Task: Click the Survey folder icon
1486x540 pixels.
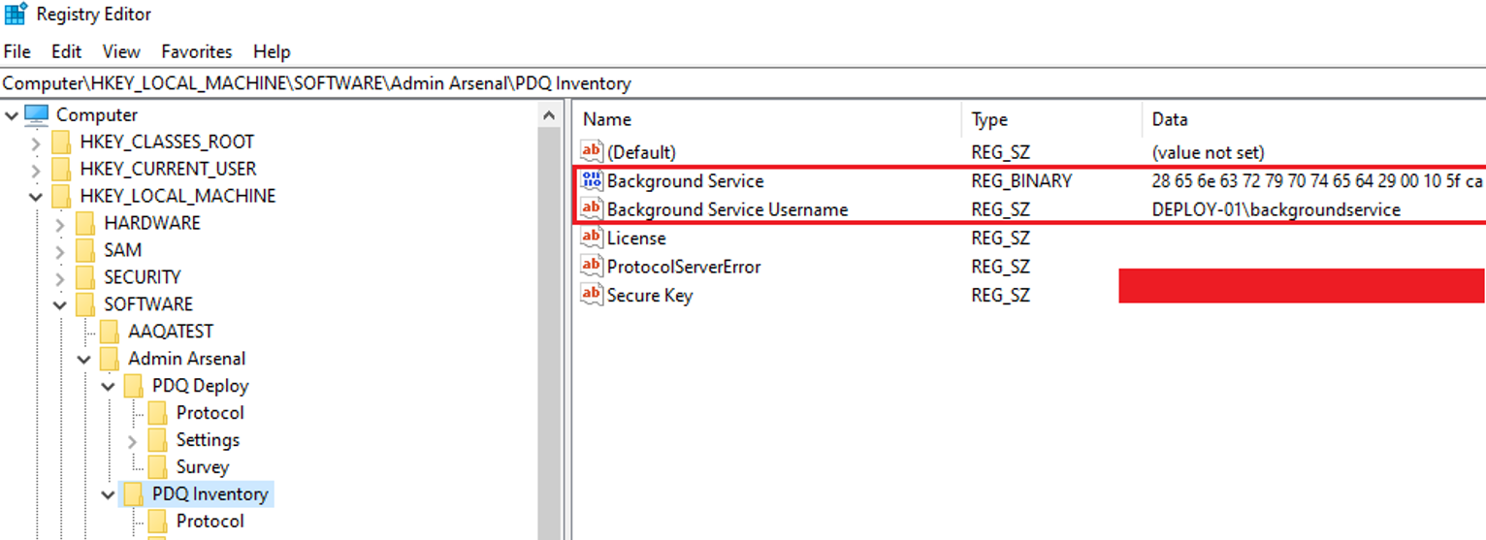Action: tap(158, 467)
